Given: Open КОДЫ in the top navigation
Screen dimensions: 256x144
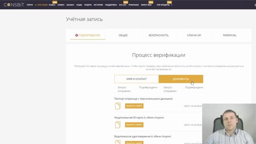Looking at the screenshot, I should click(79, 5).
